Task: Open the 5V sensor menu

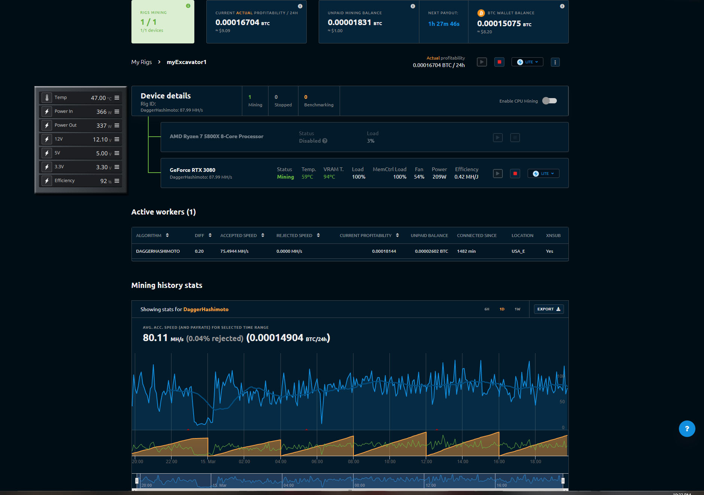Action: tap(117, 153)
